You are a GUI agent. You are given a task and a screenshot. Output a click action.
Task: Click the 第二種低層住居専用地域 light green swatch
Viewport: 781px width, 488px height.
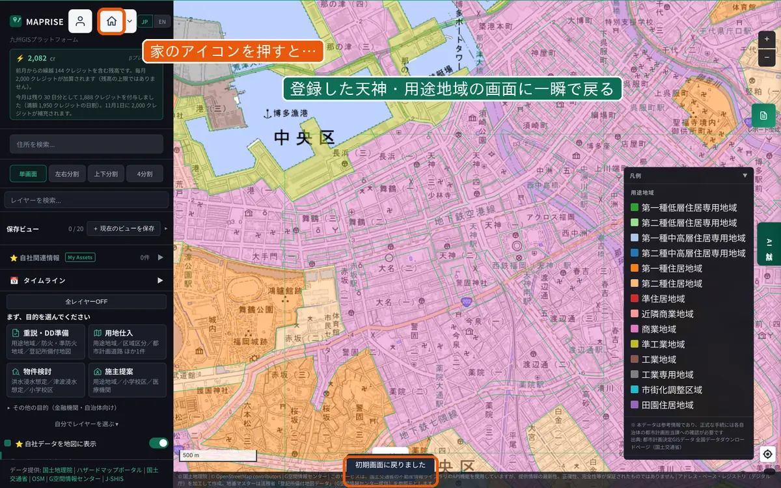coord(635,223)
